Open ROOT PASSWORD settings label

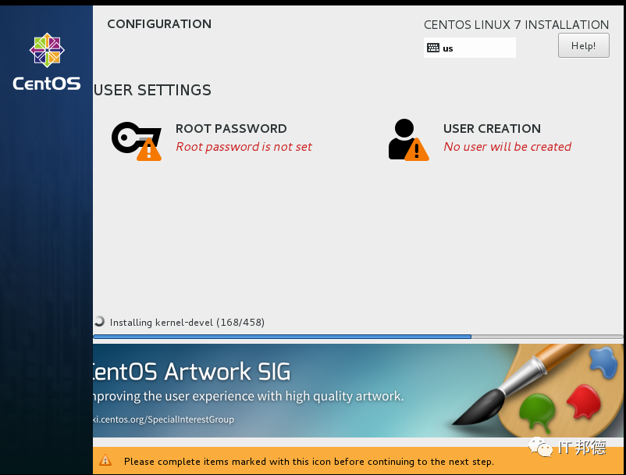231,129
